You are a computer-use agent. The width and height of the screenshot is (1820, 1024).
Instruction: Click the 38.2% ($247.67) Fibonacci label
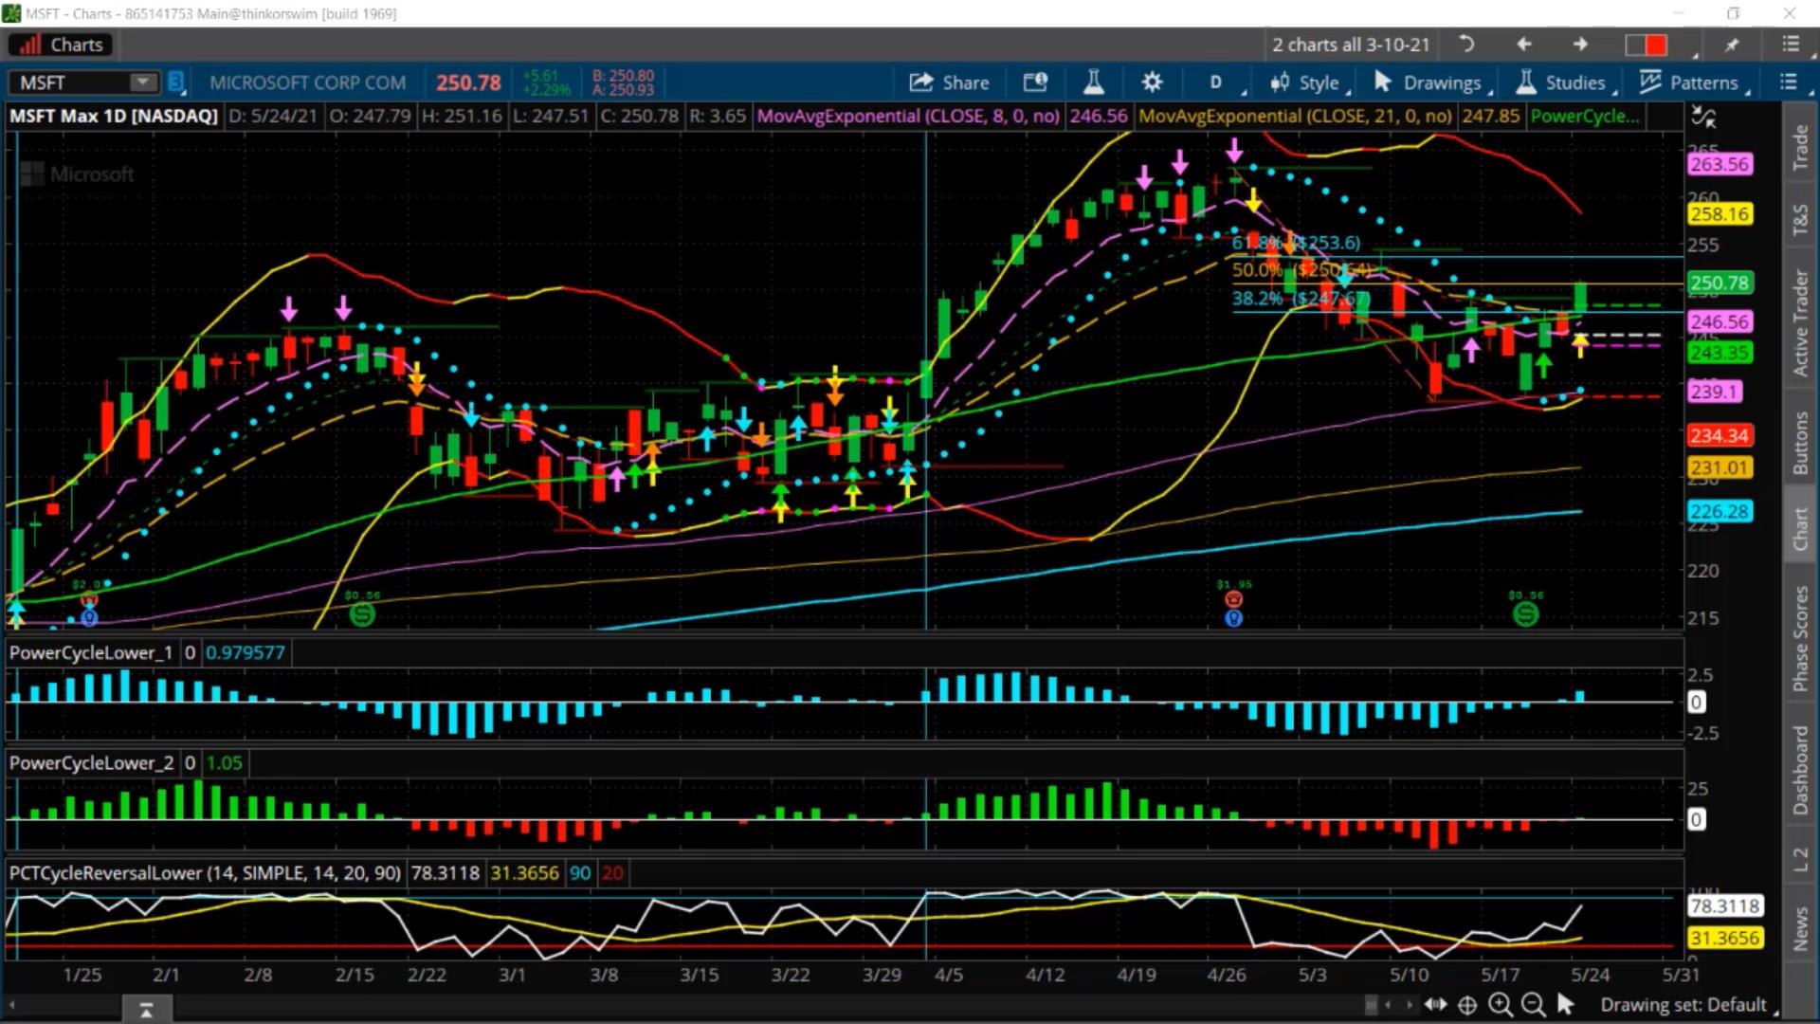point(1301,298)
